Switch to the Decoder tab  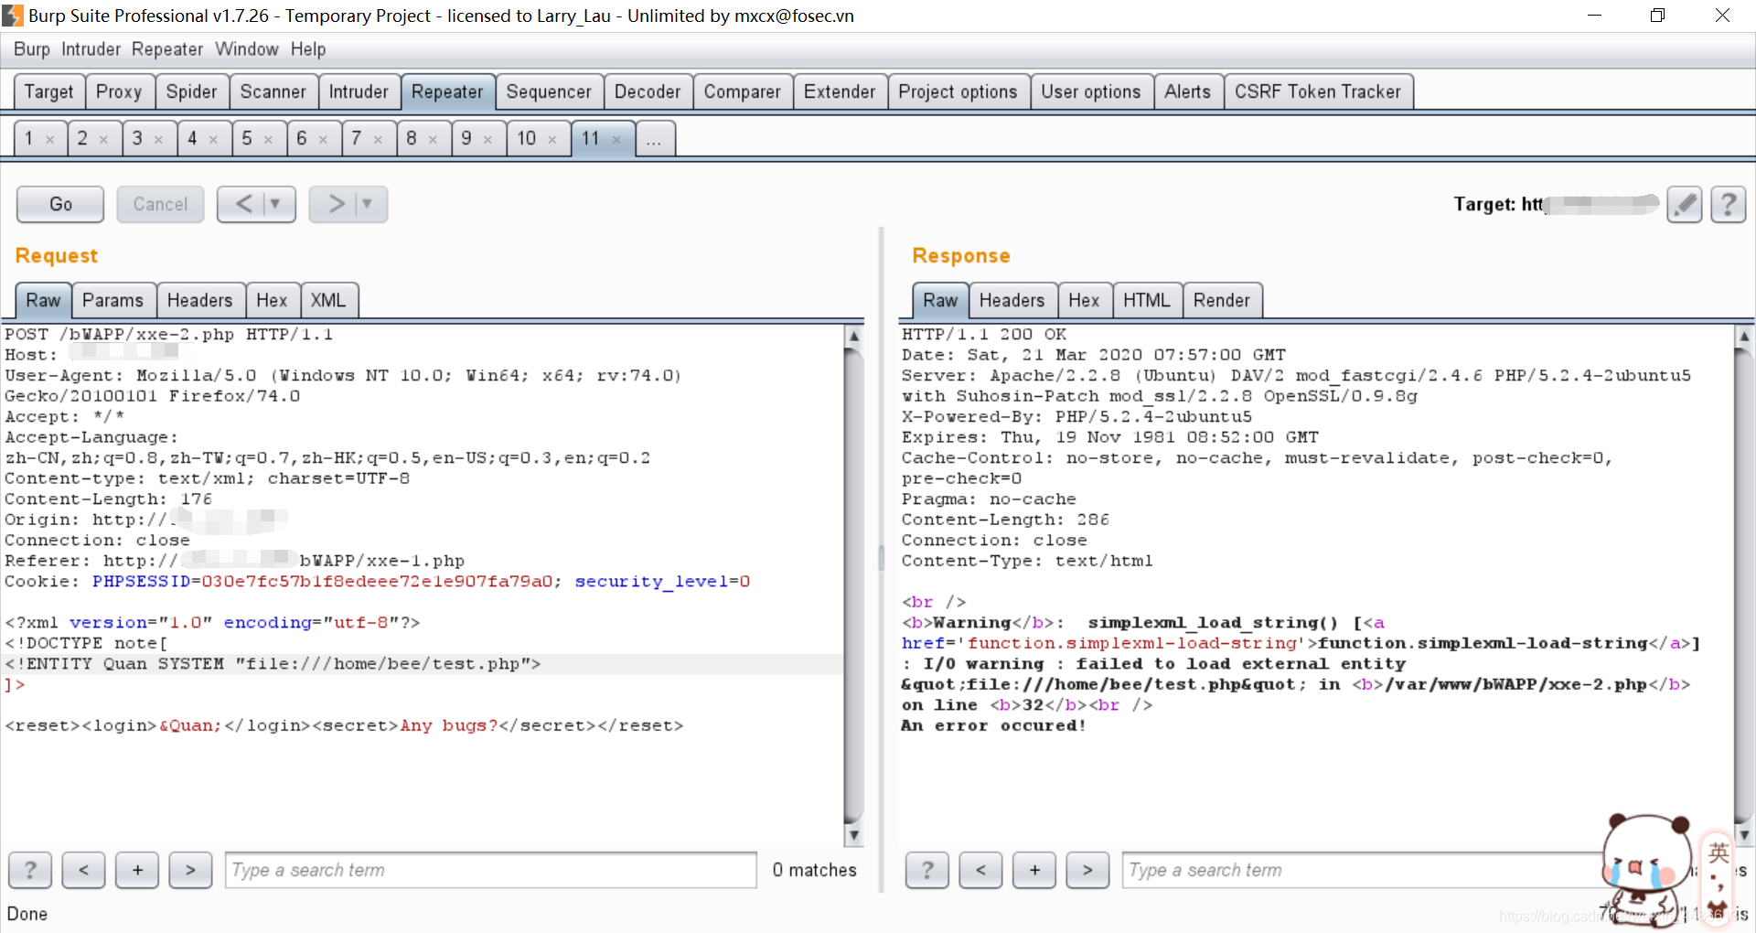(x=648, y=91)
